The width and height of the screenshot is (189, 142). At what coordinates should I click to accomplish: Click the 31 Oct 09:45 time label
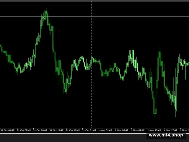[x=40, y=130]
